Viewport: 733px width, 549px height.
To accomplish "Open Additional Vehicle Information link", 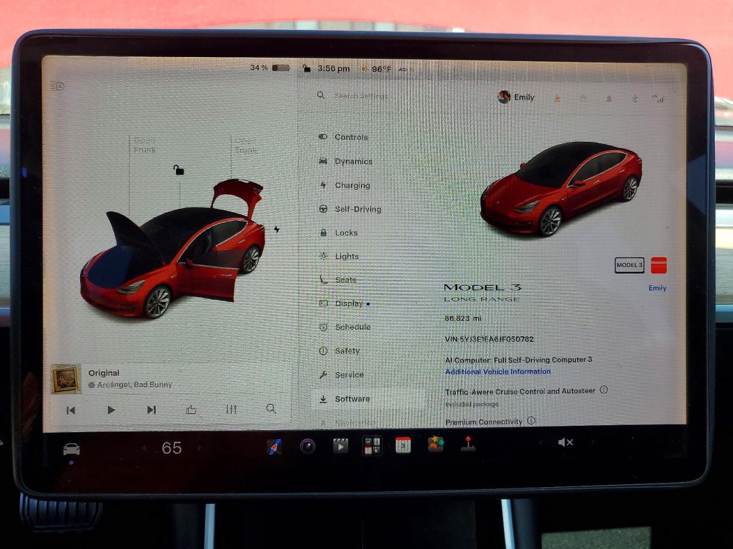I will 498,371.
